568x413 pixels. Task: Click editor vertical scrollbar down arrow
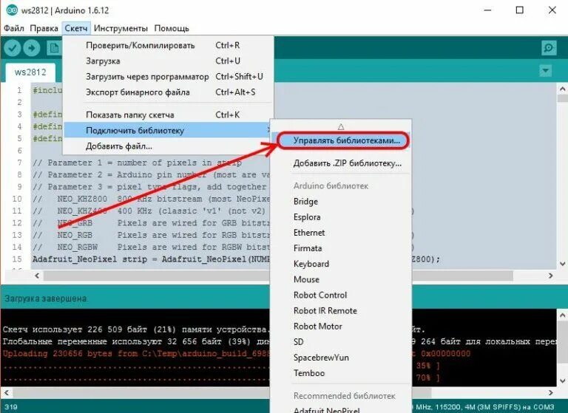pos(562,264)
